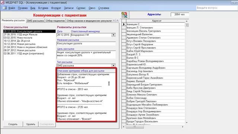The height and width of the screenshot is (134, 238).
Task: Select recipient Барчишин Володимир Андрійович
Action: pyautogui.click(x=155, y=68)
